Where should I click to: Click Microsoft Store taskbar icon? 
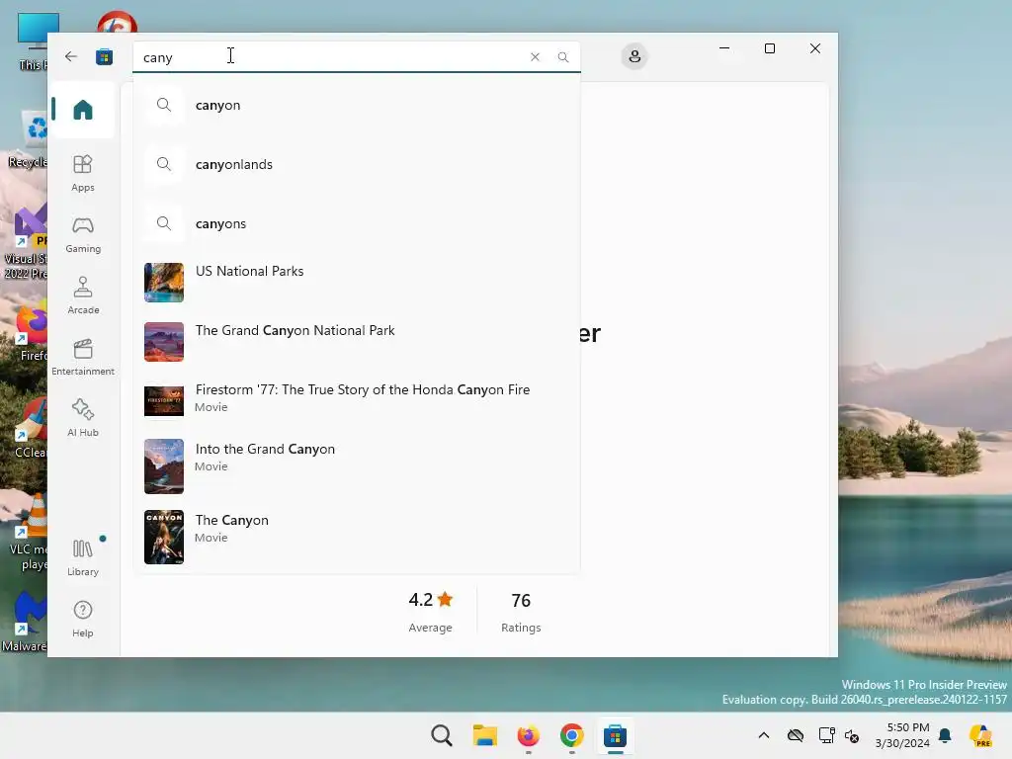pyautogui.click(x=615, y=735)
